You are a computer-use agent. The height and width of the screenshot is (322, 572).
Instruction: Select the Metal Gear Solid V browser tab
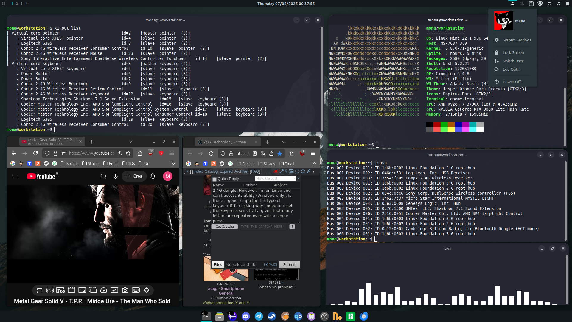tap(52, 141)
